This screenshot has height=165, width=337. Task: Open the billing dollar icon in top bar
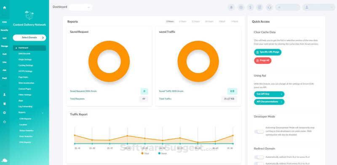pyautogui.click(x=250, y=7)
